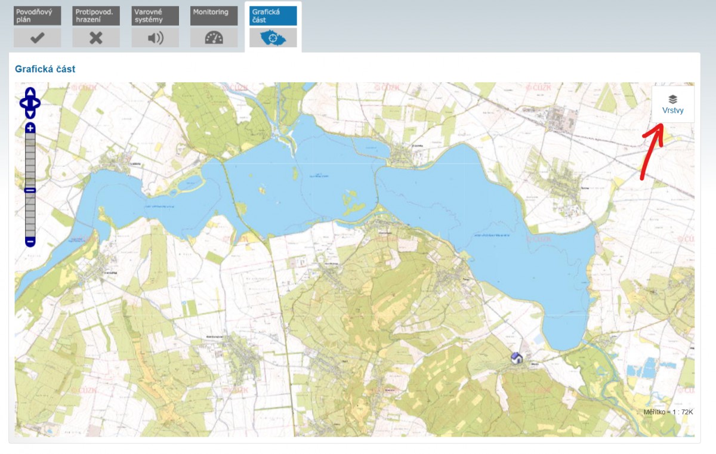Zoom out with the minus button
Viewport: 716px width, 454px height.
30,242
